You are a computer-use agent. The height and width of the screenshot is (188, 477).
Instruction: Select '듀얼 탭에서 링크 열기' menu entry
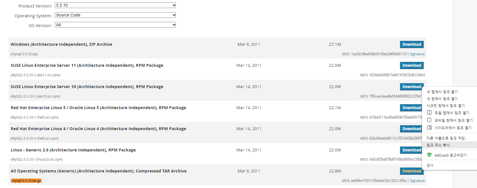coord(450,113)
